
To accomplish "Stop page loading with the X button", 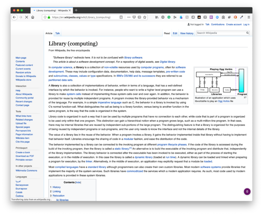I will click(x=27, y=17).
